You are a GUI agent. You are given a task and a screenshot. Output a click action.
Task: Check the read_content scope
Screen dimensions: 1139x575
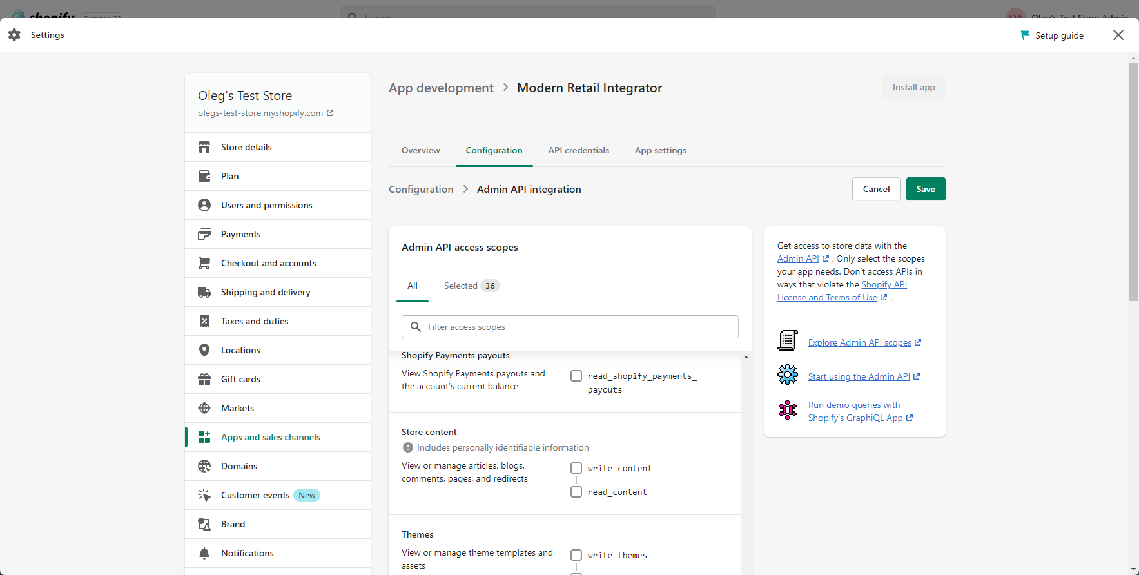[576, 492]
